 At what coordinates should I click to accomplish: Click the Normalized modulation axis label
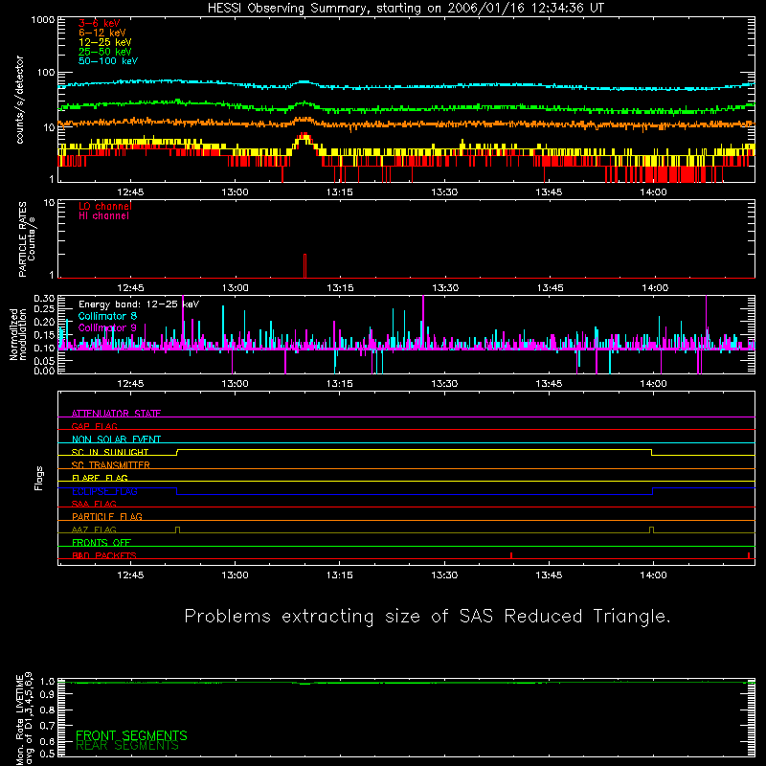[18, 334]
